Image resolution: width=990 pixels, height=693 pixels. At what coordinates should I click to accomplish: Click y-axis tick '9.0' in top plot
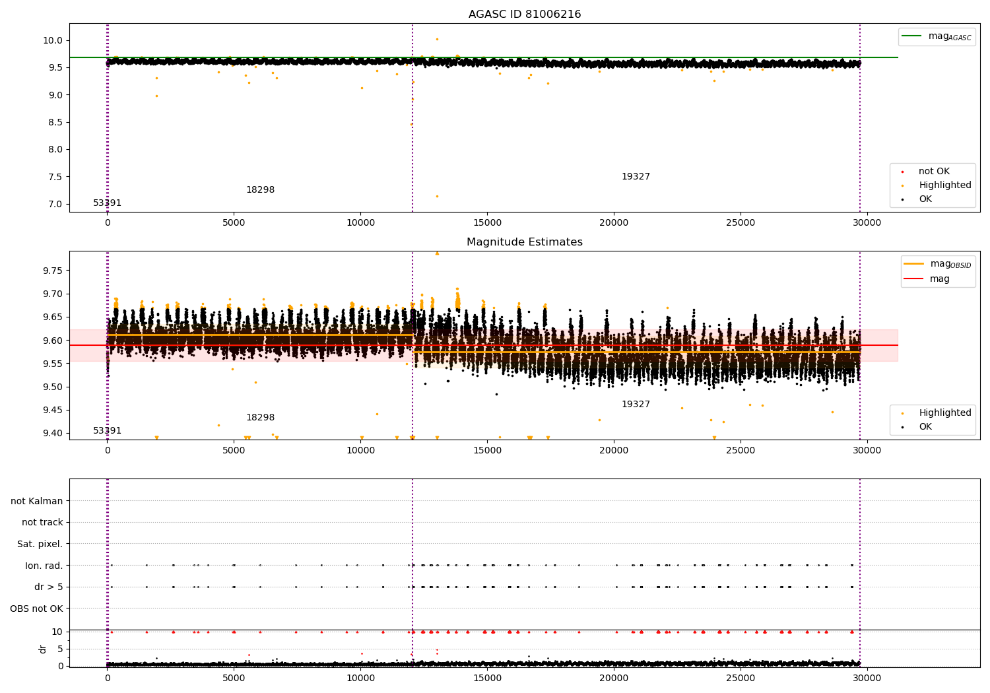(55, 95)
